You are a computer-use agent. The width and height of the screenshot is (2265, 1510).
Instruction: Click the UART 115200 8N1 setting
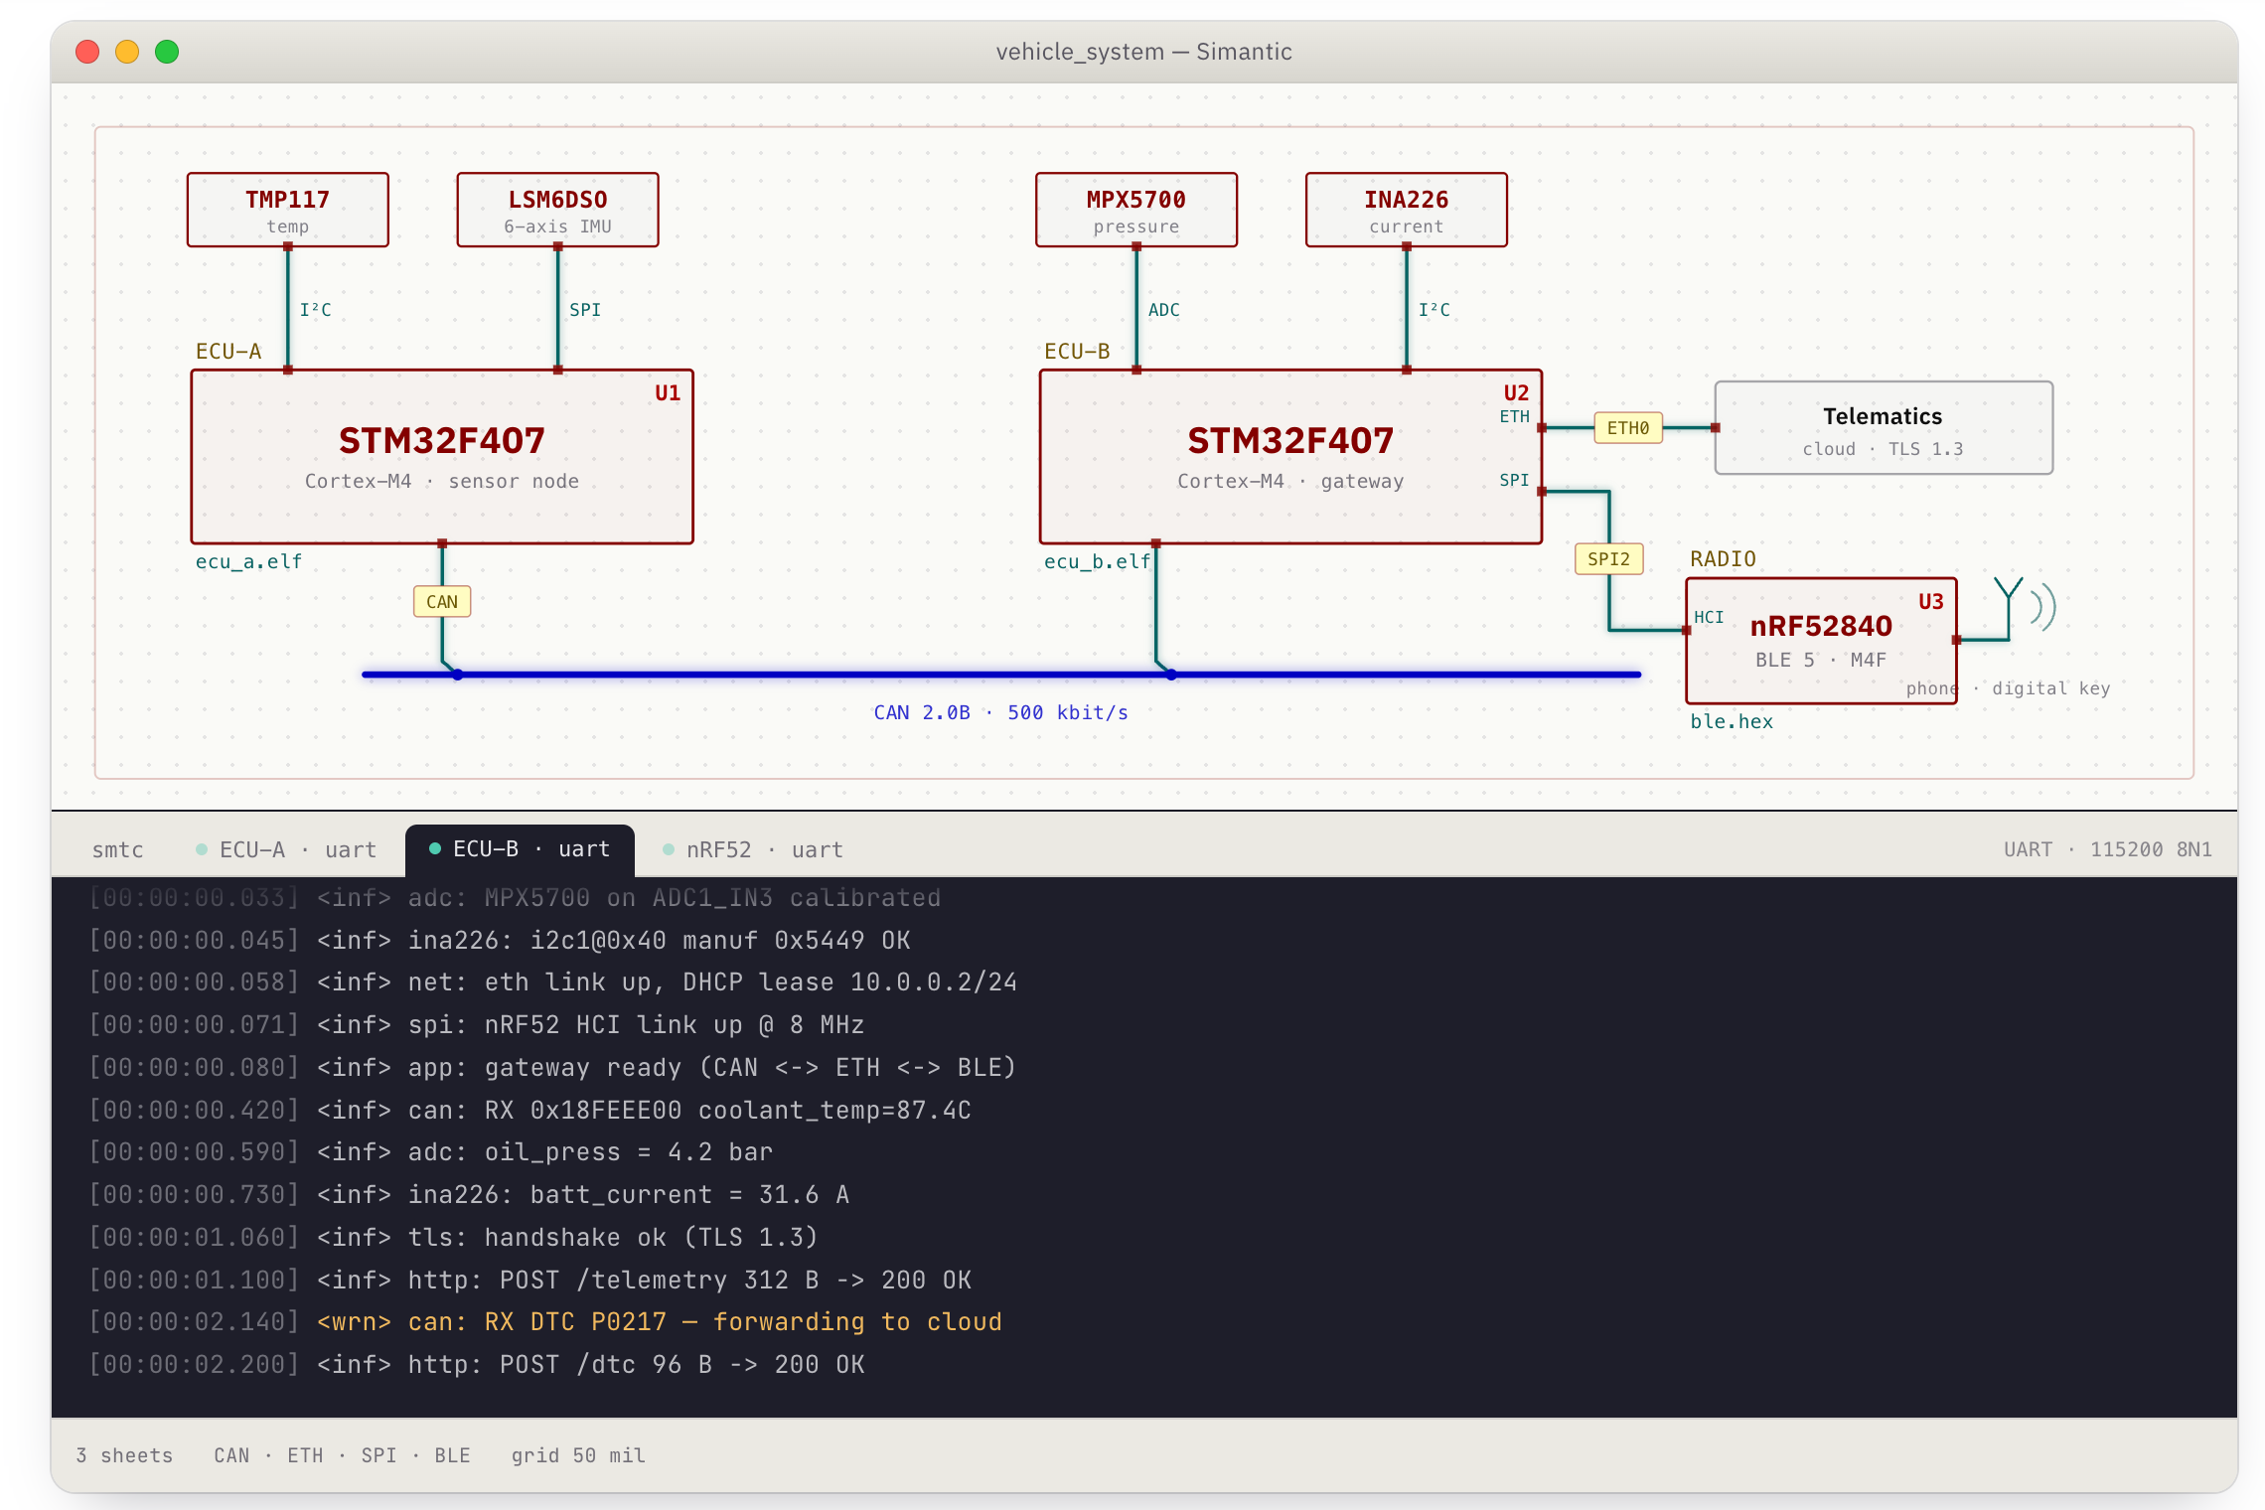(x=2107, y=850)
